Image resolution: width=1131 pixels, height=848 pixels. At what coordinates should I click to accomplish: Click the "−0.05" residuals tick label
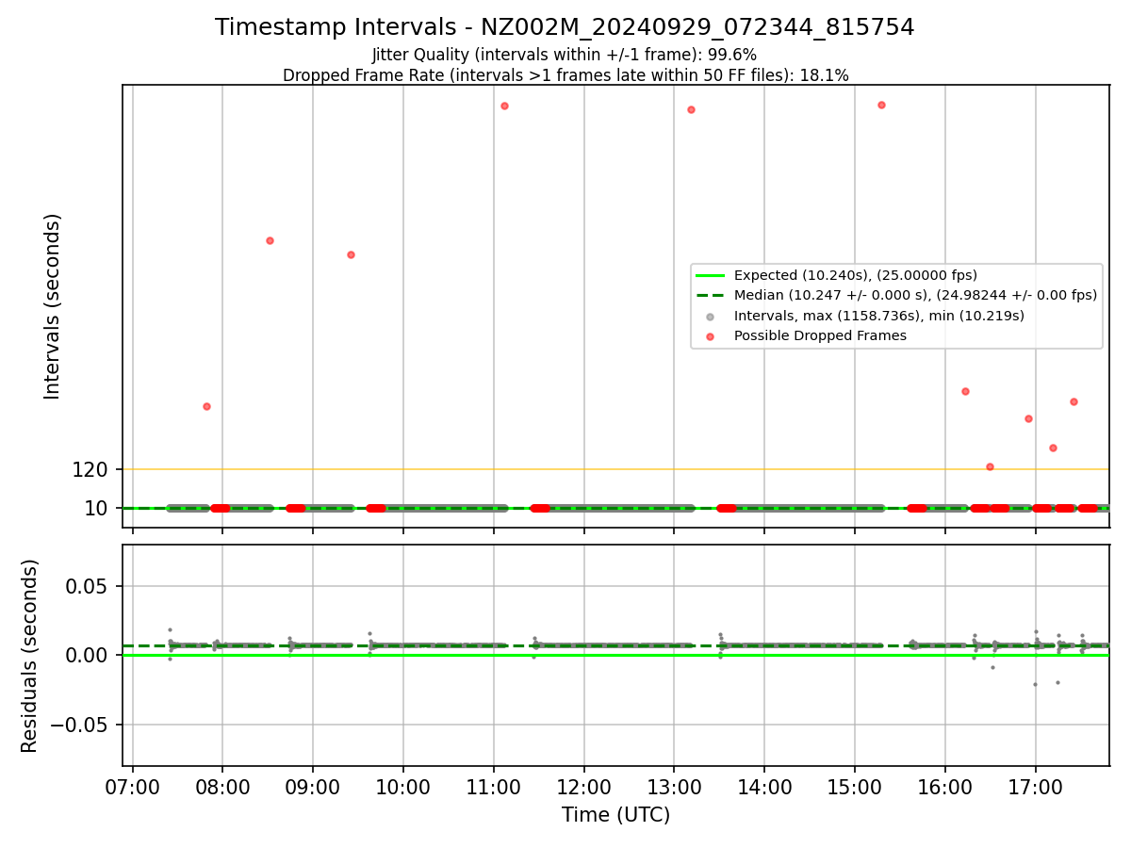[77, 726]
